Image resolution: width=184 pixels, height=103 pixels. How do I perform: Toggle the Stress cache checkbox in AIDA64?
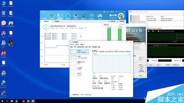coord(133,20)
